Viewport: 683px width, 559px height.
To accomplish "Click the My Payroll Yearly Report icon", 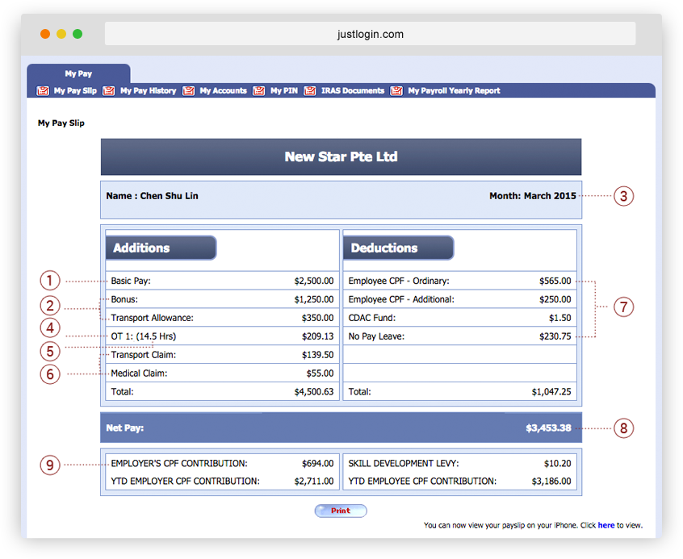I will (397, 91).
